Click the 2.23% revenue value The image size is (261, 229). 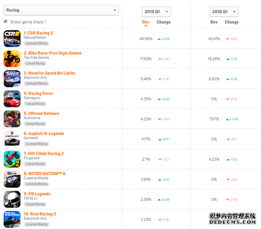pyautogui.click(x=146, y=219)
